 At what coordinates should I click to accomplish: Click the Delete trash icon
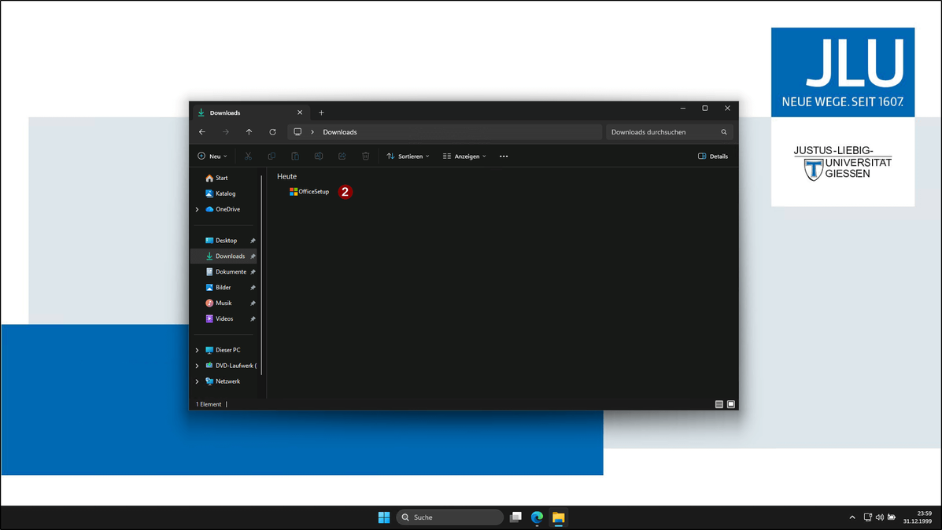pyautogui.click(x=365, y=156)
